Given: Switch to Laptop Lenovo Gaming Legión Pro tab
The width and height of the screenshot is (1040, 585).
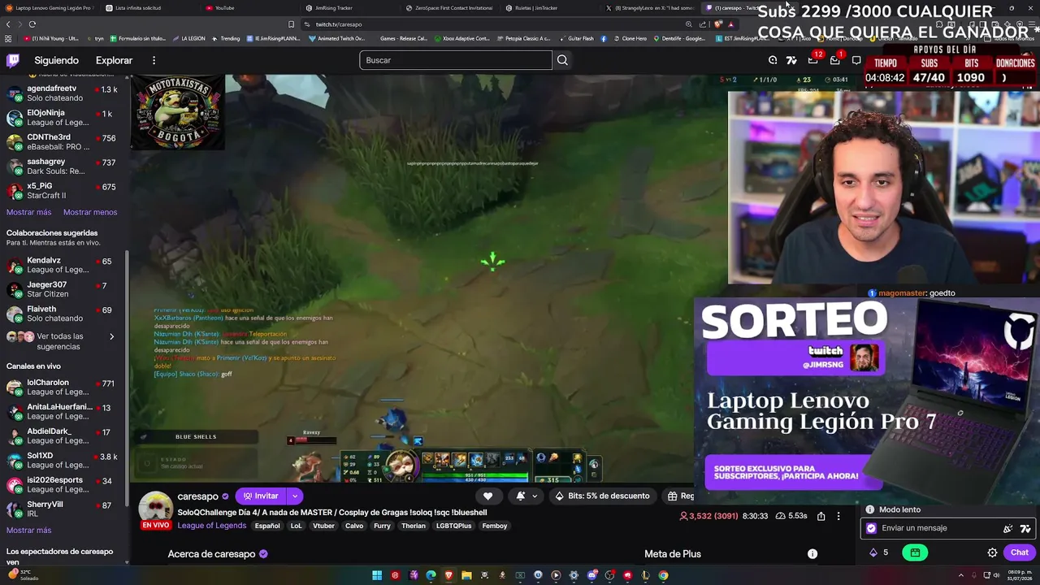Looking at the screenshot, I should click(x=49, y=8).
